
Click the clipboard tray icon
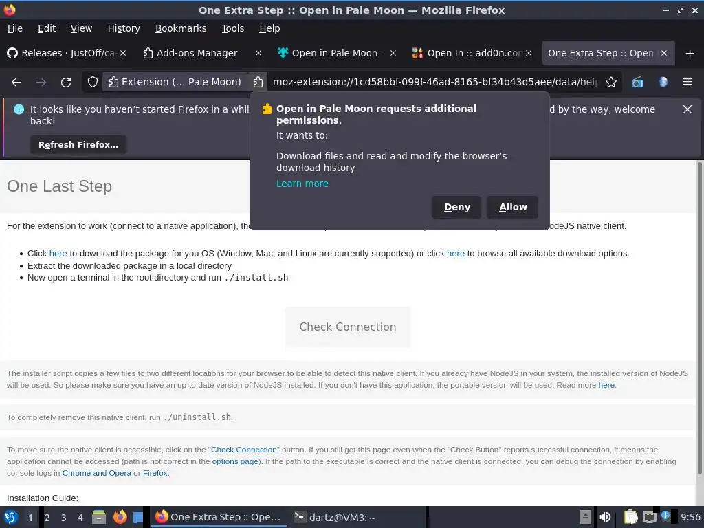631,517
